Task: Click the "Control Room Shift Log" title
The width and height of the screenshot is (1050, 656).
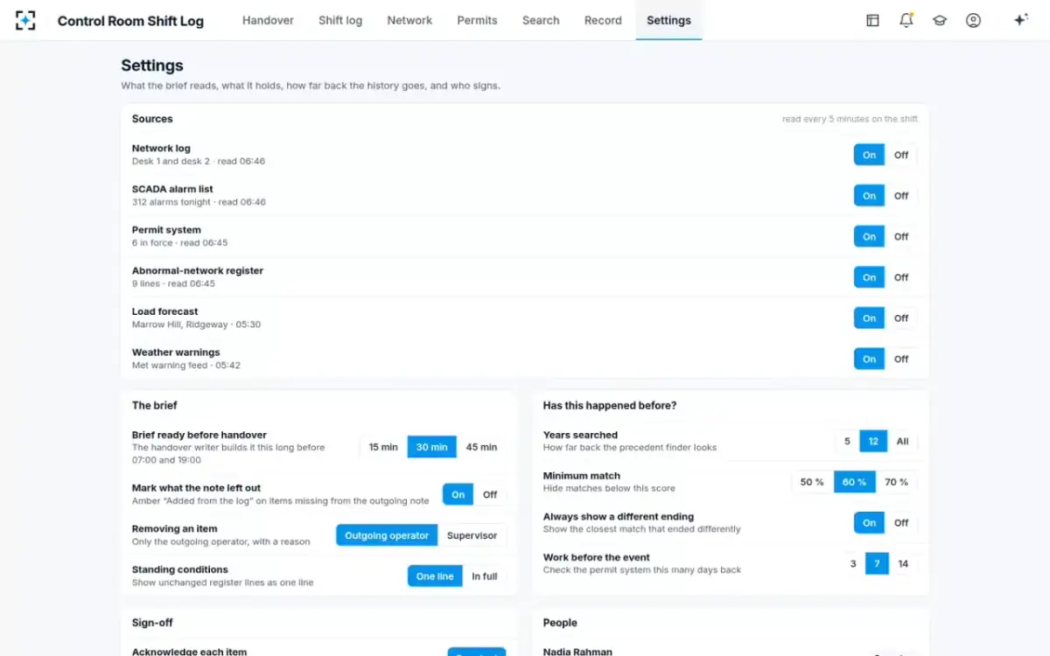Action: (130, 21)
